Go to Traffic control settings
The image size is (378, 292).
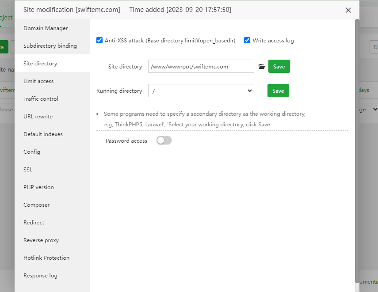[x=41, y=99]
